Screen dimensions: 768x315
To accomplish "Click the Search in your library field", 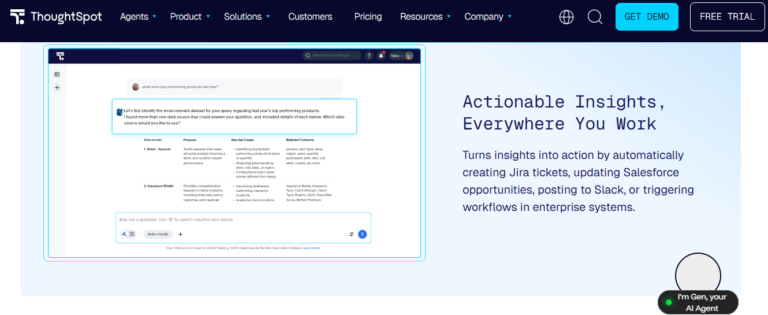I will (x=332, y=55).
